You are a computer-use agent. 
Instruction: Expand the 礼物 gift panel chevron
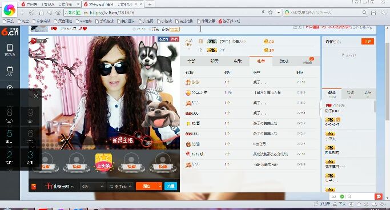click(x=72, y=187)
